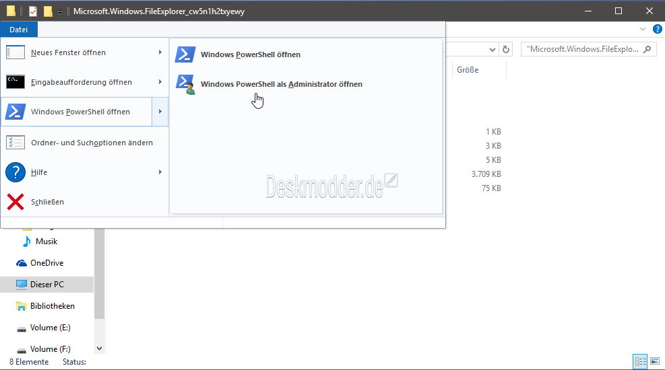This screenshot has height=370, width=665.
Task: Select Musik in navigation pane
Action: 46,242
